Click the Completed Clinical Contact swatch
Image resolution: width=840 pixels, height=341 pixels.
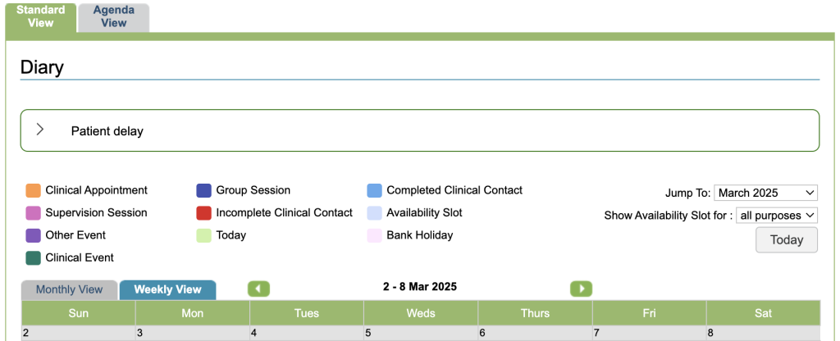375,191
